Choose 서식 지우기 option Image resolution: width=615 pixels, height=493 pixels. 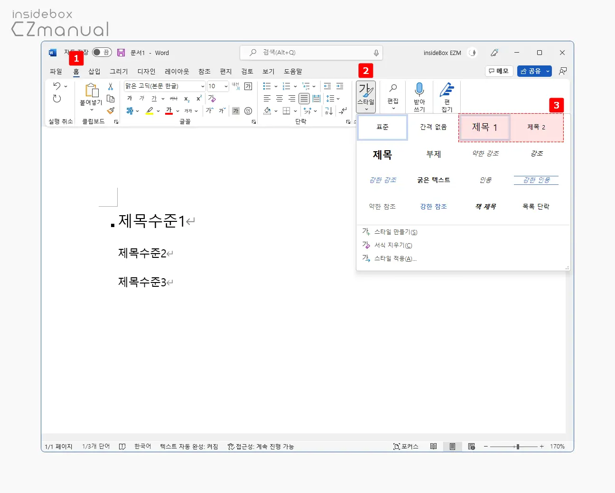click(x=387, y=245)
